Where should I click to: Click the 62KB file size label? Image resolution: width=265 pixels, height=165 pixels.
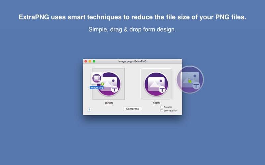pyautogui.click(x=156, y=103)
